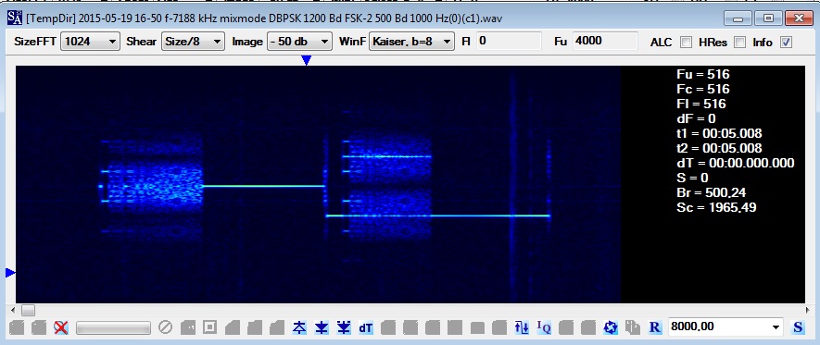Open the WinF Kaiser window dropdown
The width and height of the screenshot is (820, 345).
click(411, 42)
